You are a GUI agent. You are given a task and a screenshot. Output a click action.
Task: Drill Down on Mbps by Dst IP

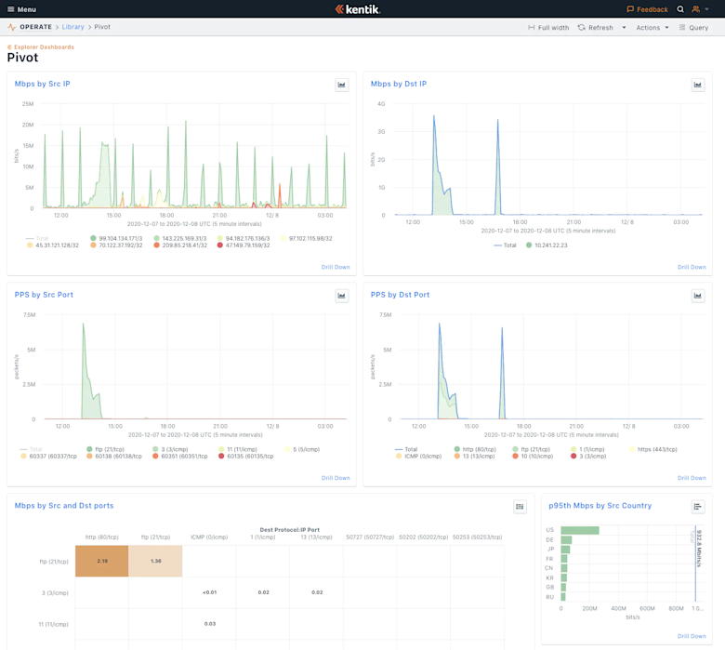coord(692,267)
